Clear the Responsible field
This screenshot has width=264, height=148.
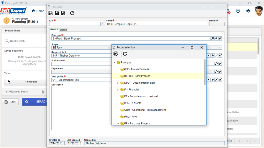click(x=220, y=55)
